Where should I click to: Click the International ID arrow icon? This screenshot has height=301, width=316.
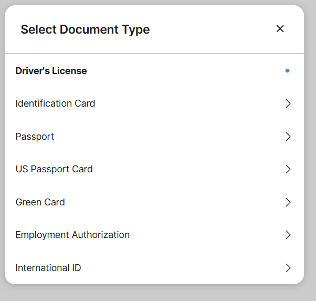(x=288, y=268)
